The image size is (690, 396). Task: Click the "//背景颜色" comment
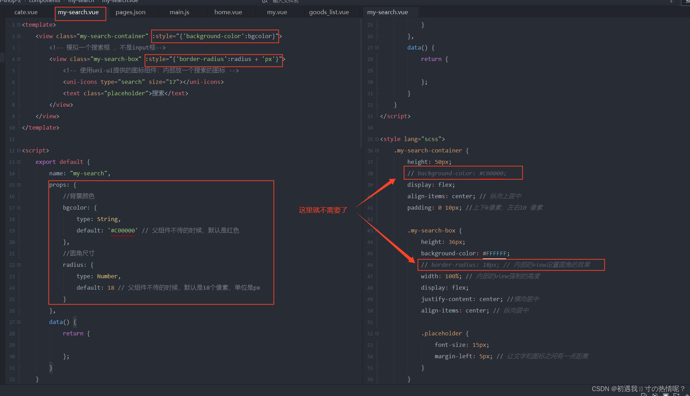[x=79, y=196]
